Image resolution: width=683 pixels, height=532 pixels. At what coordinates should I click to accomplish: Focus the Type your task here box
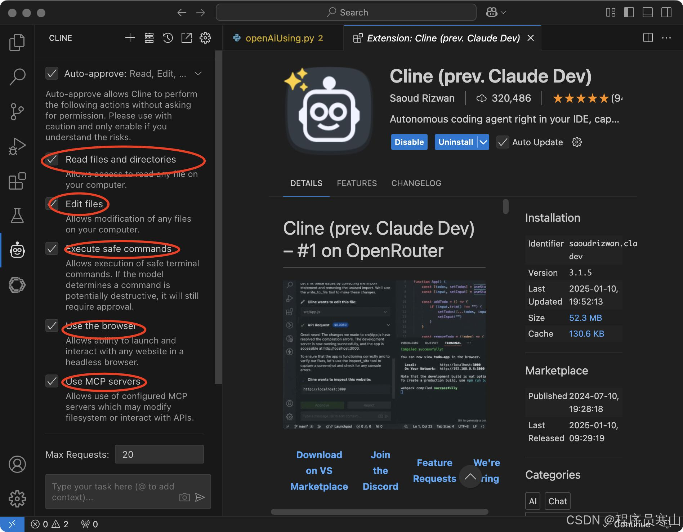[128, 492]
